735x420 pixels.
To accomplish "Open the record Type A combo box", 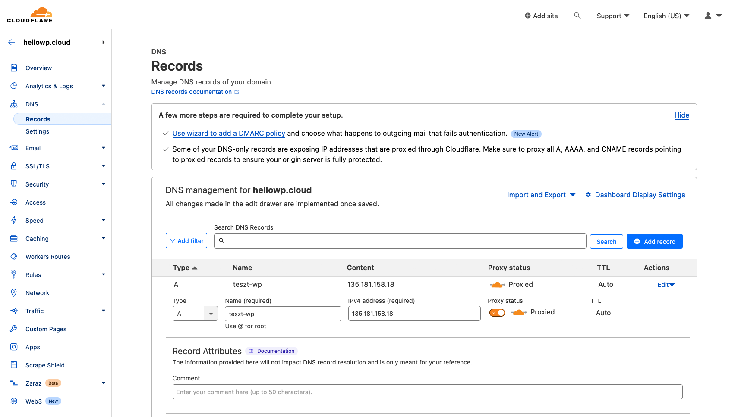I will pyautogui.click(x=195, y=314).
